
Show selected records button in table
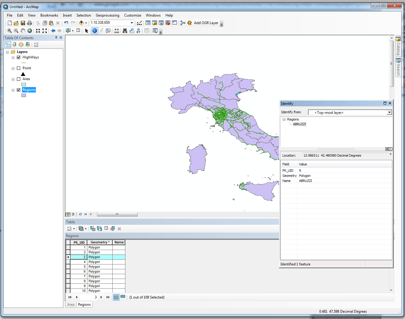[x=123, y=297]
